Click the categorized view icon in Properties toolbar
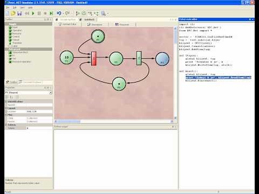 click(x=7, y=97)
